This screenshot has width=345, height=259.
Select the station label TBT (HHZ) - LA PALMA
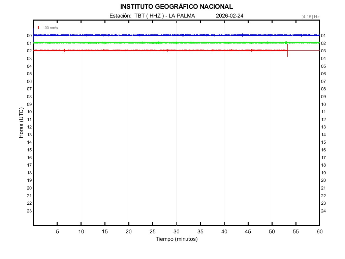pyautogui.click(x=152, y=16)
